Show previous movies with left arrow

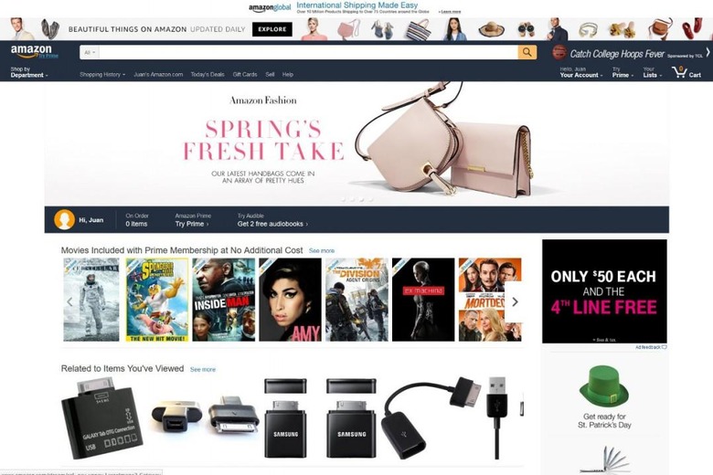[69, 301]
